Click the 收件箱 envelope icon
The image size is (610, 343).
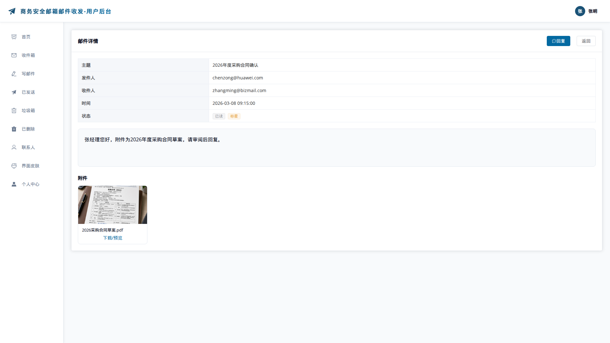point(14,55)
